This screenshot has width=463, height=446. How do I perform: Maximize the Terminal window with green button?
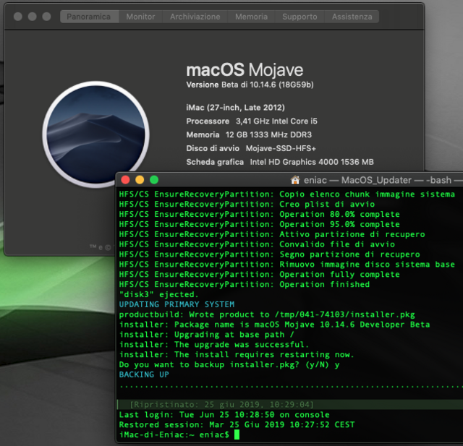(x=154, y=180)
